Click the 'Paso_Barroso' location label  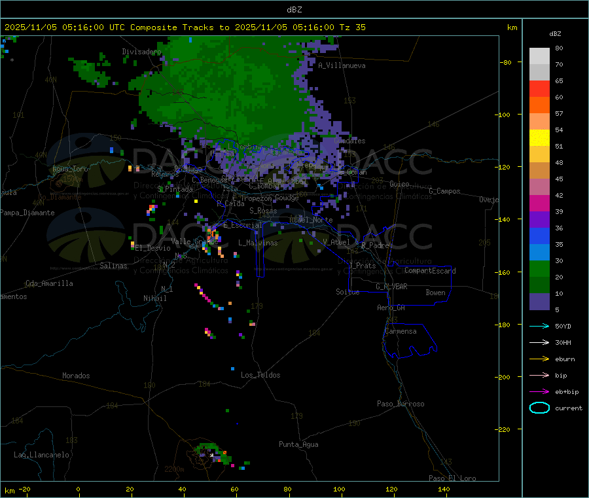pos(401,404)
